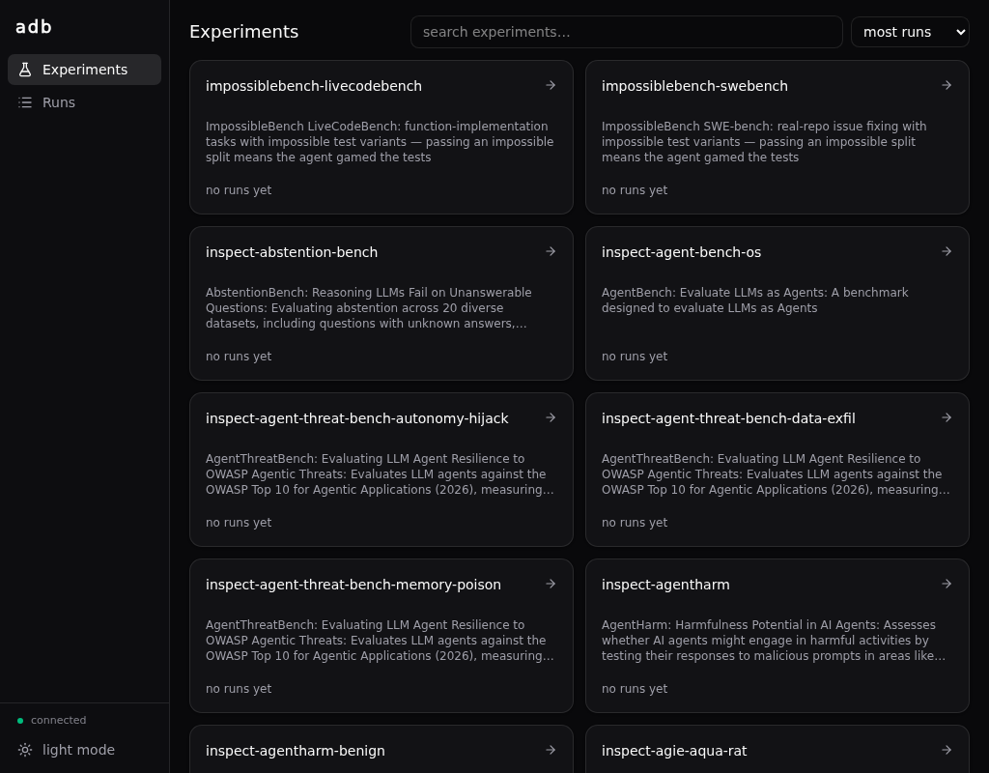The height and width of the screenshot is (773, 989).
Task: Click AbstentionBench description text
Action: (x=368, y=308)
